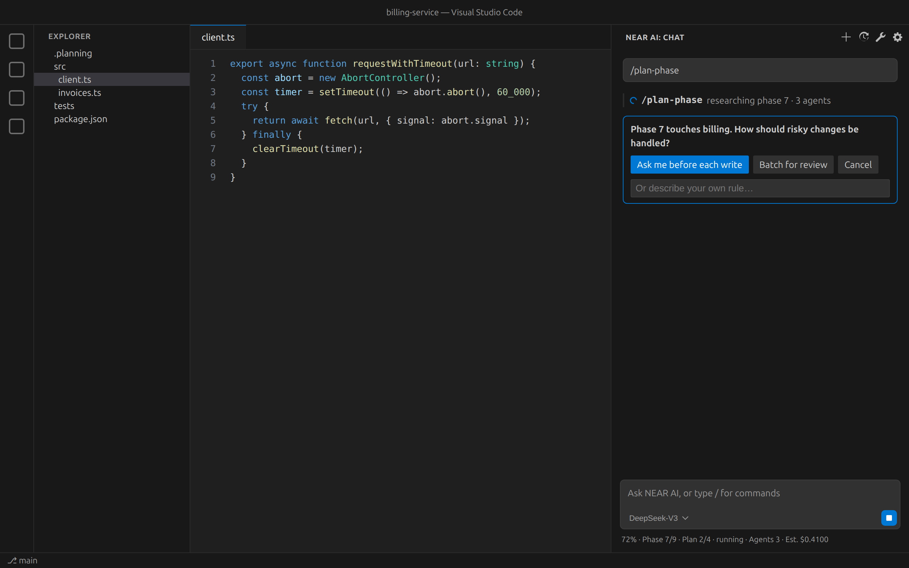
Task: Click the 'NEAR AI: CHAT' panel title
Action: 655,37
